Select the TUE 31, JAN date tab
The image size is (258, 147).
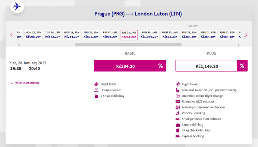(189, 35)
